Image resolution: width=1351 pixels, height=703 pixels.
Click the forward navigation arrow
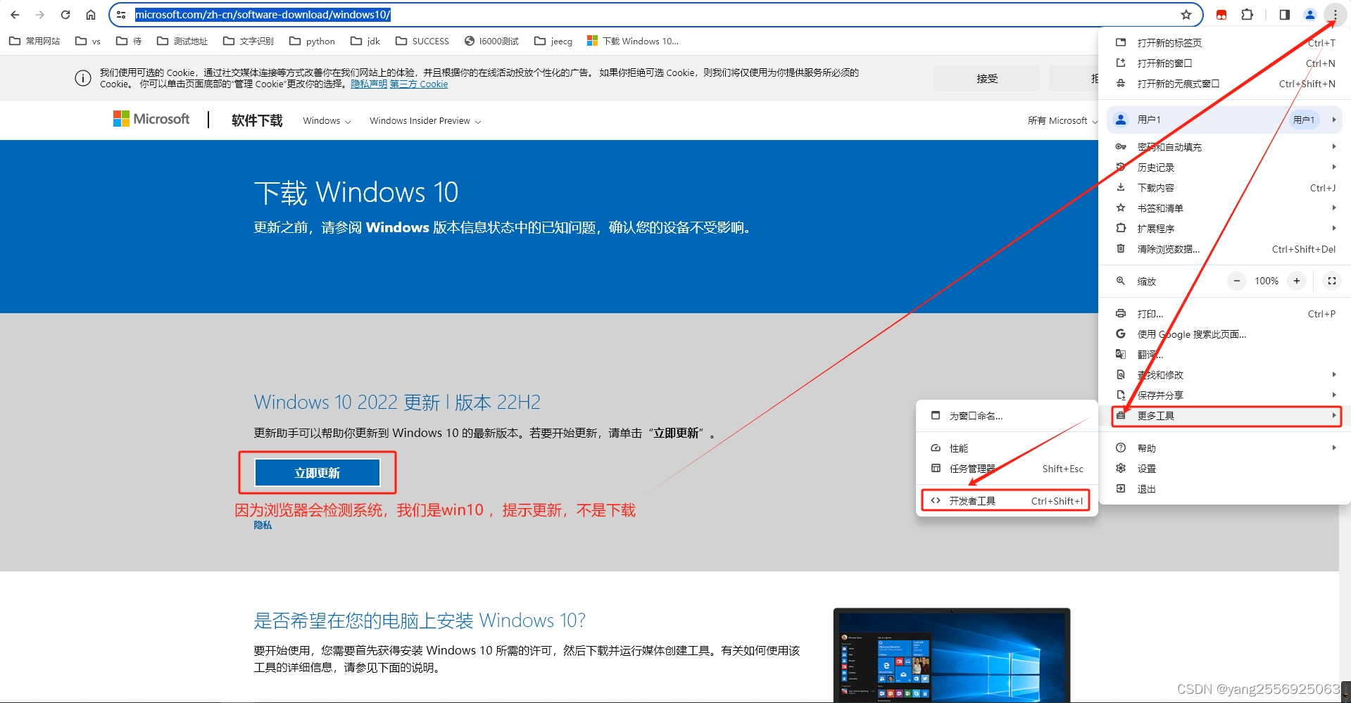40,14
